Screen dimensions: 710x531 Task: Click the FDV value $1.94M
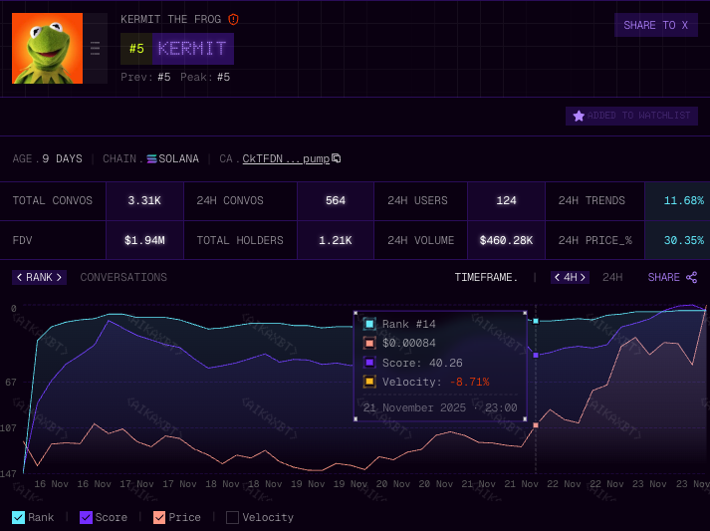[x=144, y=240]
